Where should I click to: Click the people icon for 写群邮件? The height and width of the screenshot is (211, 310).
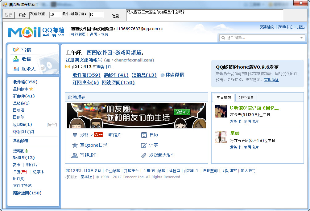(75, 155)
